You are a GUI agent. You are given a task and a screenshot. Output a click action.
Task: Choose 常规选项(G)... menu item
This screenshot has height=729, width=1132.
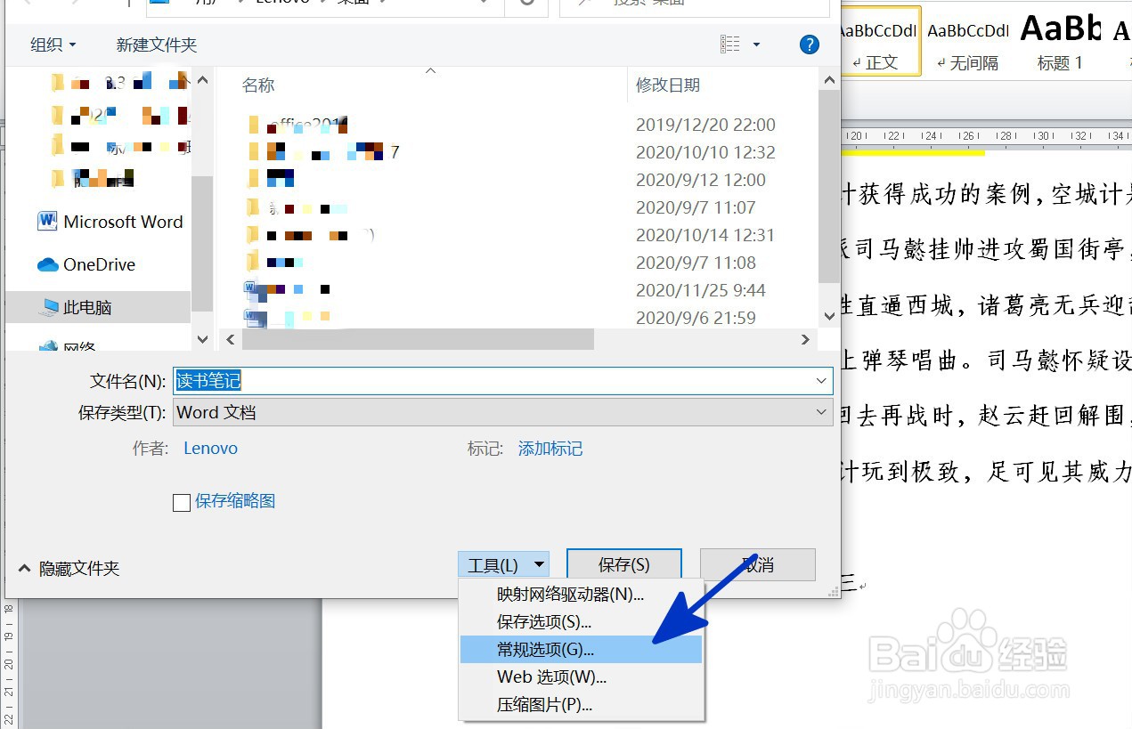click(x=582, y=649)
